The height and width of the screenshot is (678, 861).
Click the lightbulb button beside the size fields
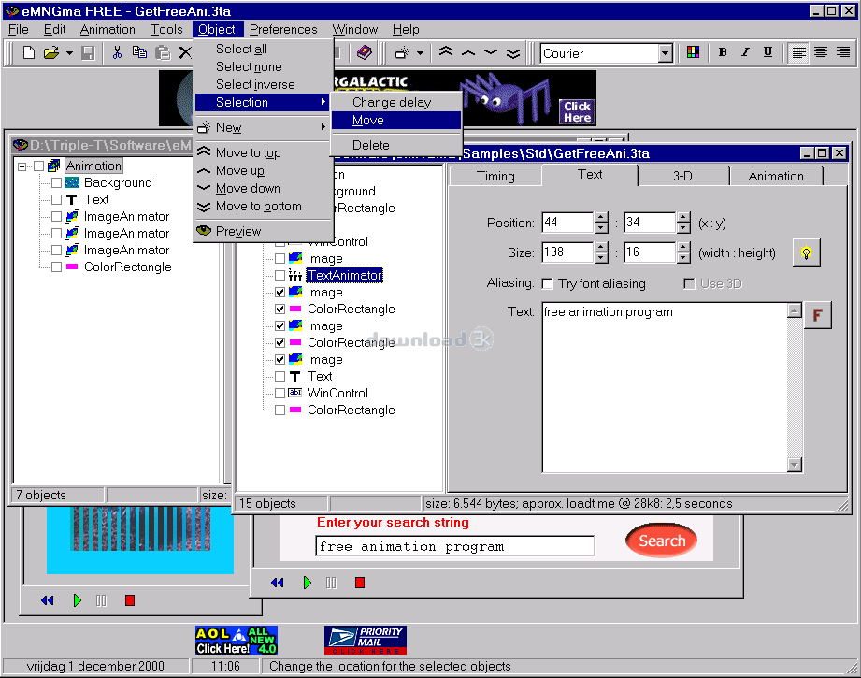pos(806,252)
